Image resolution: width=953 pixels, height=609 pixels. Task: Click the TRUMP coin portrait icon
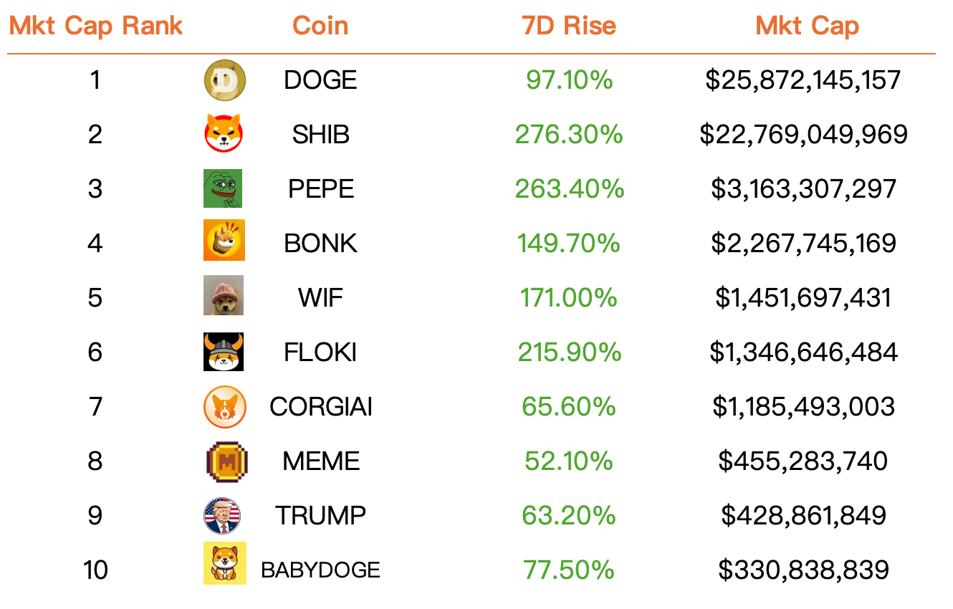click(x=222, y=516)
